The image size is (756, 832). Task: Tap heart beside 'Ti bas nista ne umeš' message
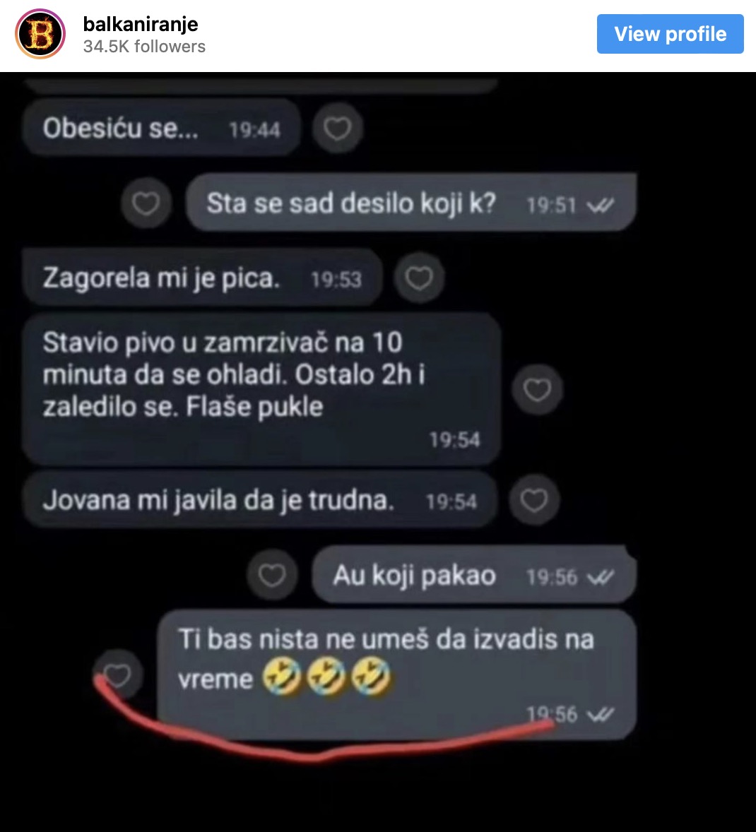[x=117, y=675]
